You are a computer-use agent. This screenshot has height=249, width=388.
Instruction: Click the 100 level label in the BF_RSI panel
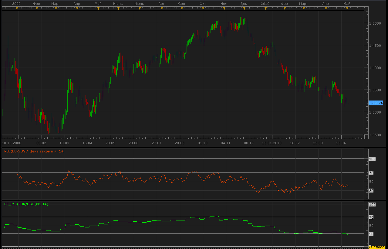point(373,205)
